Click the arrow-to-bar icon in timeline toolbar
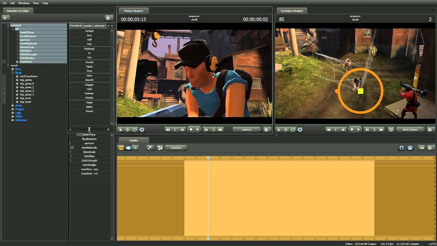Image resolution: width=437 pixels, height=246 pixels. coord(422,148)
